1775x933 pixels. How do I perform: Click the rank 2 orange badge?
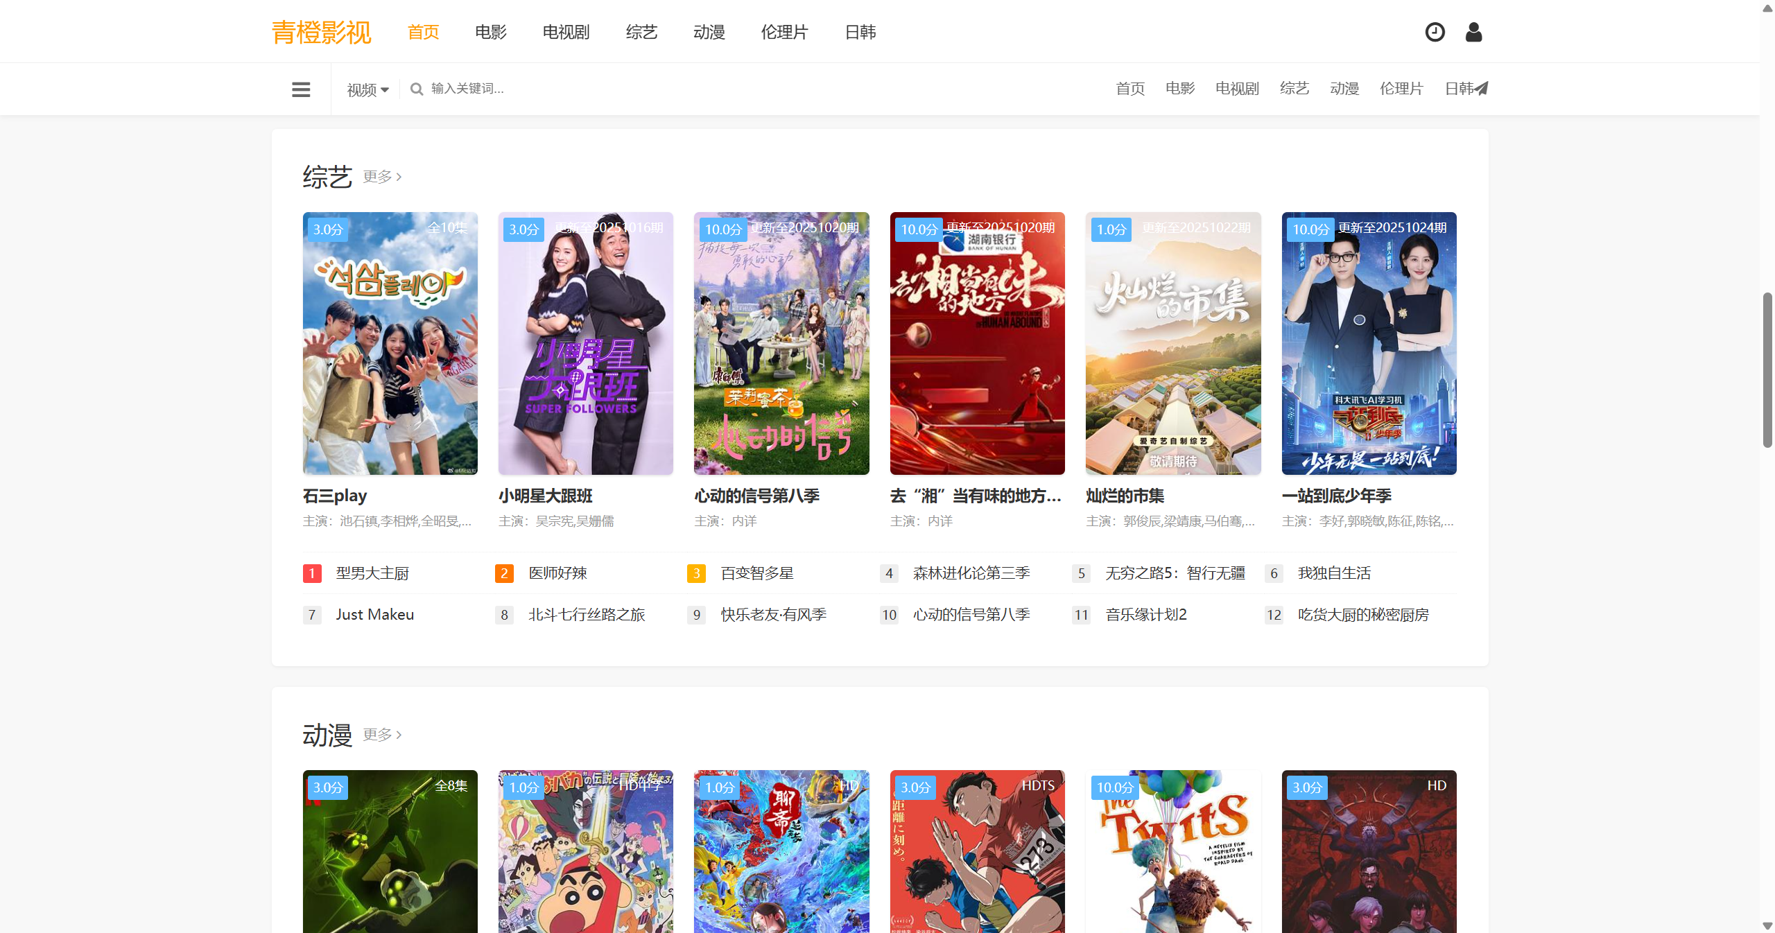[504, 573]
